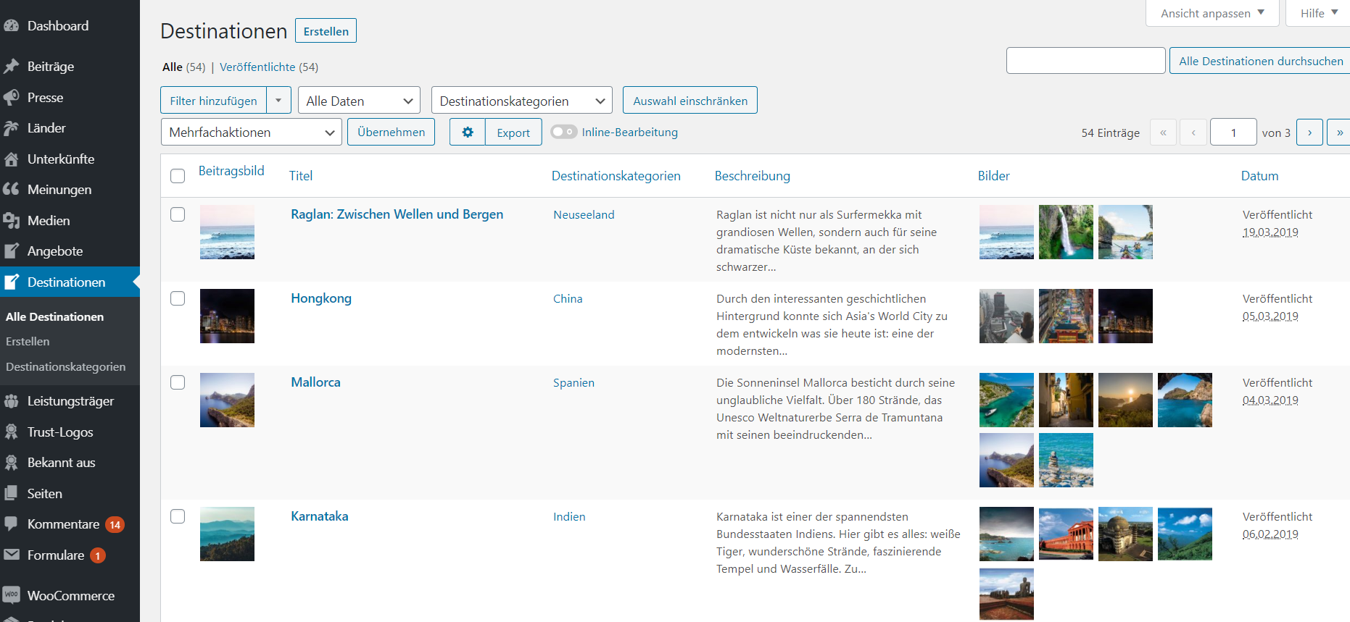Open Alle Destinationen submenu item
This screenshot has width=1350, height=622.
pos(55,317)
